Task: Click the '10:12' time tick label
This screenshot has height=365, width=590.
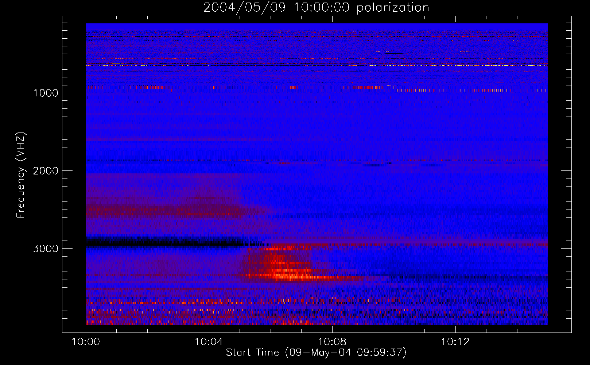Action: pyautogui.click(x=455, y=342)
